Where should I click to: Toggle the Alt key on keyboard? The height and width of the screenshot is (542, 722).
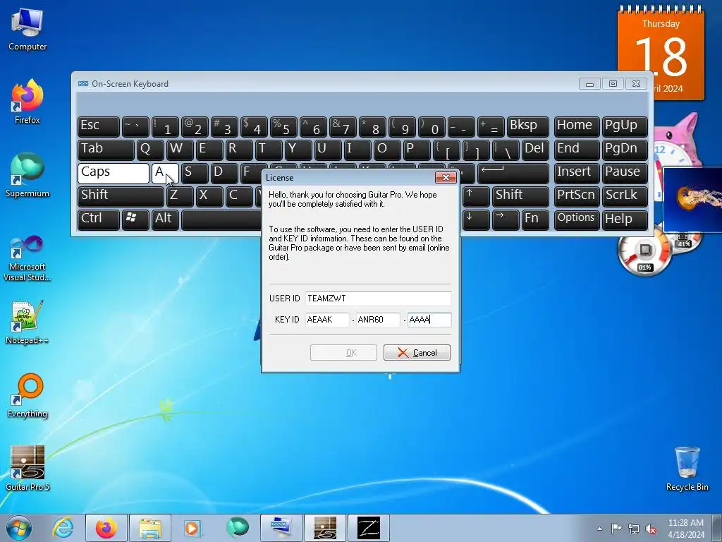[x=165, y=219]
